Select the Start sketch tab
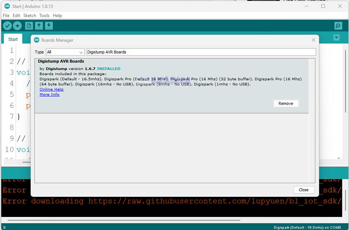Image resolution: width=349 pixels, height=230 pixels. click(x=13, y=39)
